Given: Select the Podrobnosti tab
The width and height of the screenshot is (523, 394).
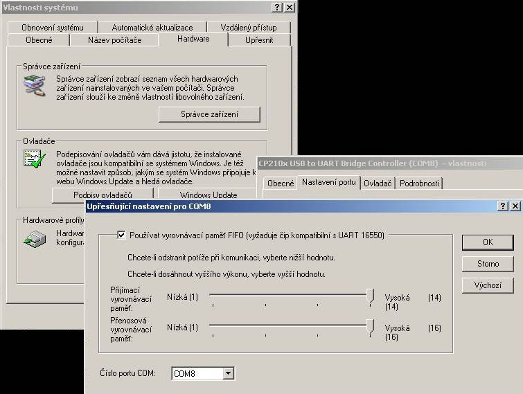Looking at the screenshot, I should (419, 183).
